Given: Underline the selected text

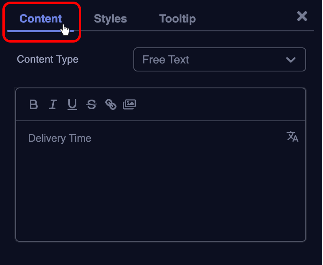Looking at the screenshot, I should [x=72, y=105].
